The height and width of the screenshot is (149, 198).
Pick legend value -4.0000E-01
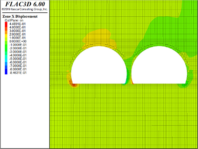(18, 55)
